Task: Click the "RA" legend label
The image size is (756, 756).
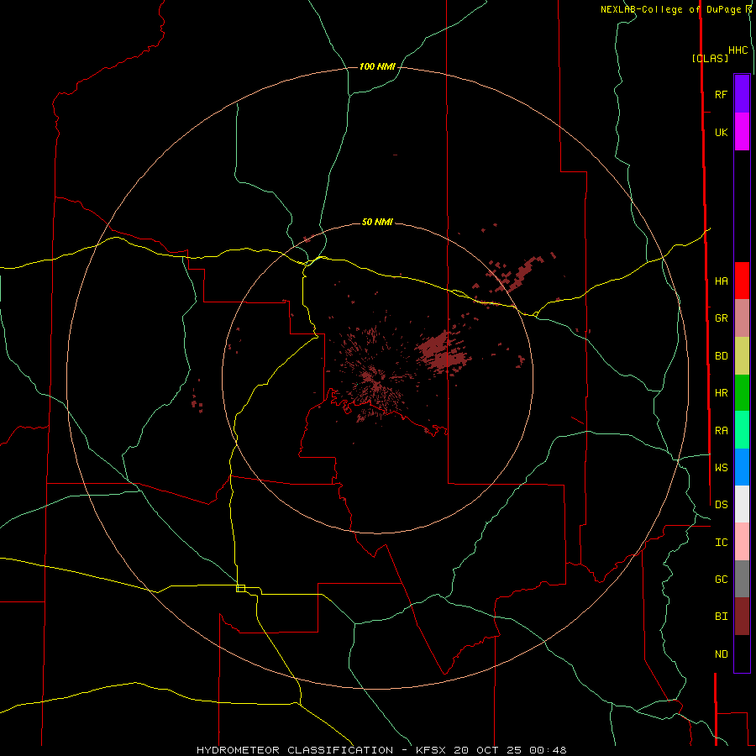Action: tap(721, 431)
